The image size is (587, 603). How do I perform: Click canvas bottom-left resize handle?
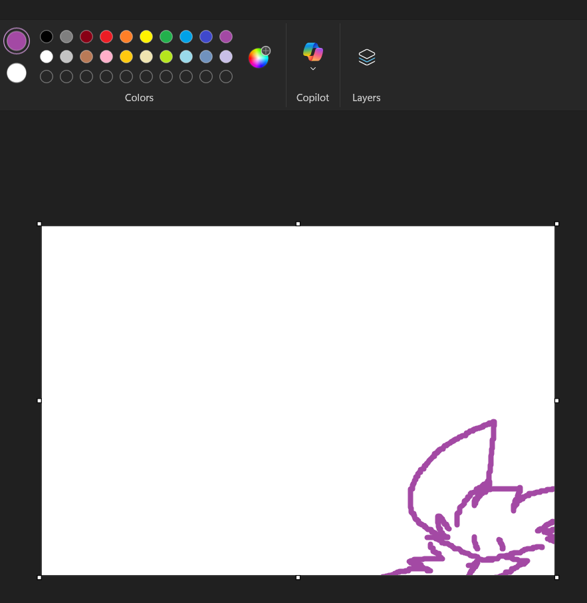(x=39, y=578)
